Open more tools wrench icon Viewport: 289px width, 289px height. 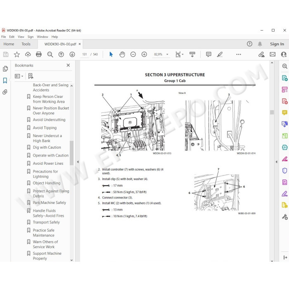(x=284, y=217)
